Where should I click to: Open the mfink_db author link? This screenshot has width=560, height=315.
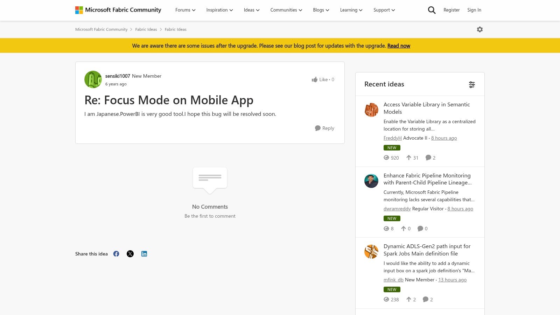[x=393, y=280]
